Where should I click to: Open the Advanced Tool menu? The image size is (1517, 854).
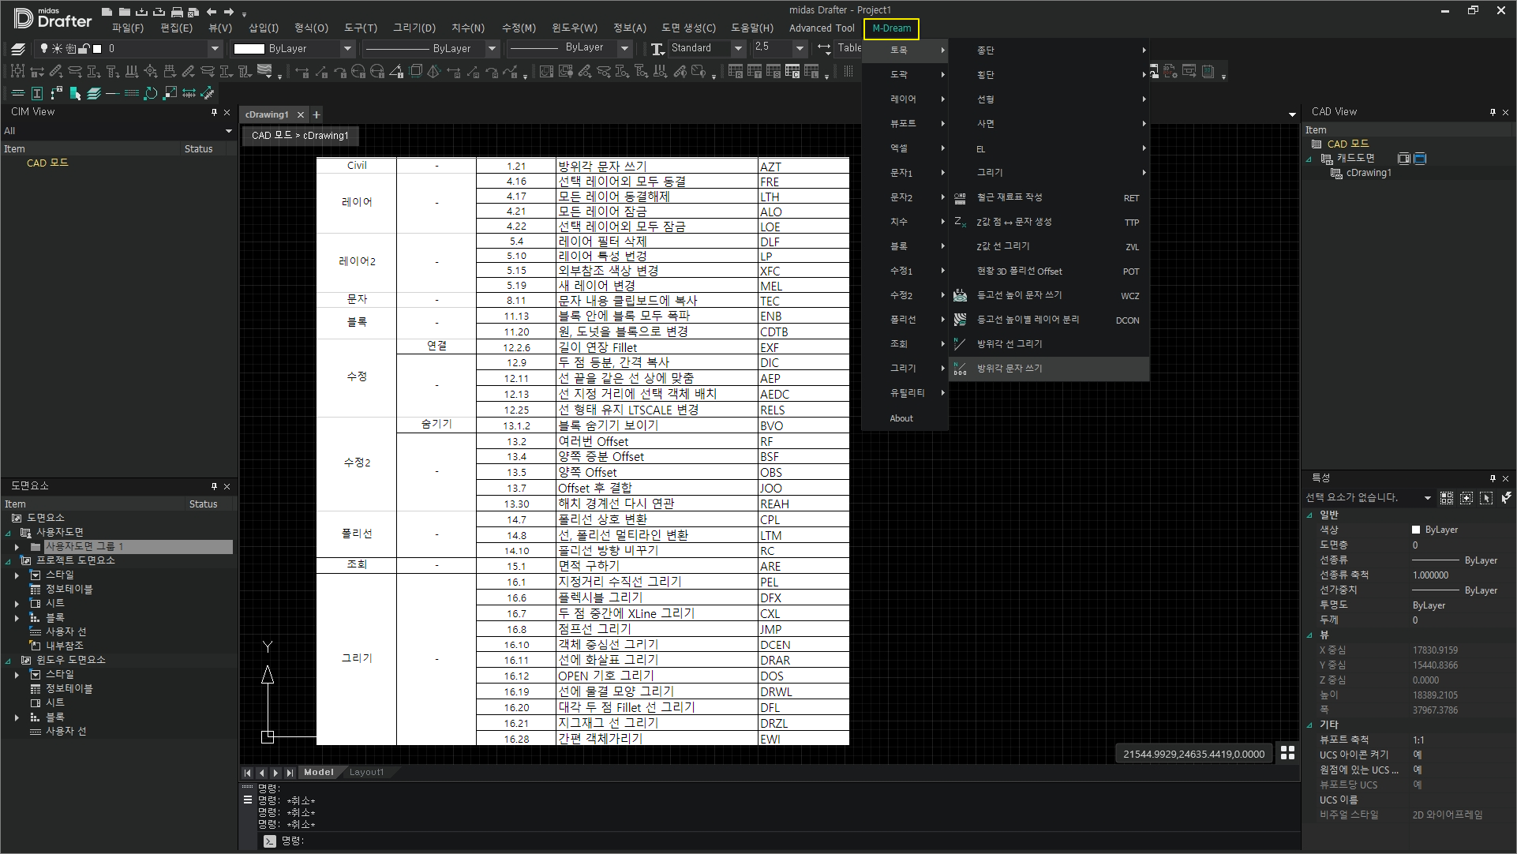pyautogui.click(x=822, y=28)
